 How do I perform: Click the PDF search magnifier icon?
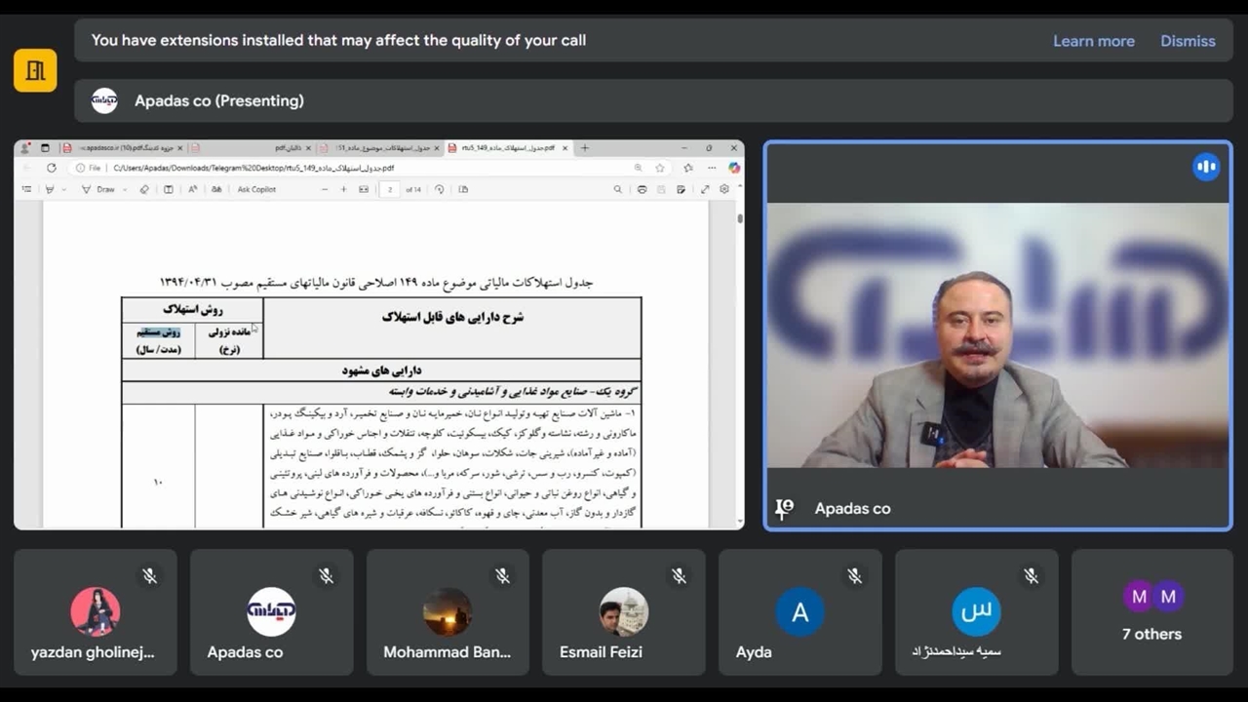(617, 189)
